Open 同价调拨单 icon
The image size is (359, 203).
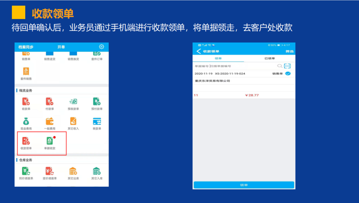(x=26, y=171)
